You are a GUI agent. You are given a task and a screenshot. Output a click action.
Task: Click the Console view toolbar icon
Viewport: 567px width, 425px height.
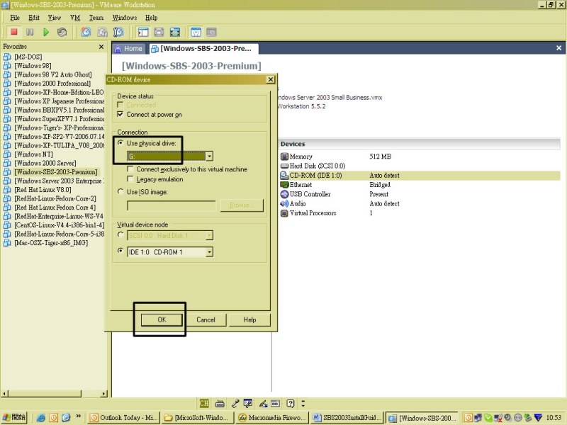(211, 32)
